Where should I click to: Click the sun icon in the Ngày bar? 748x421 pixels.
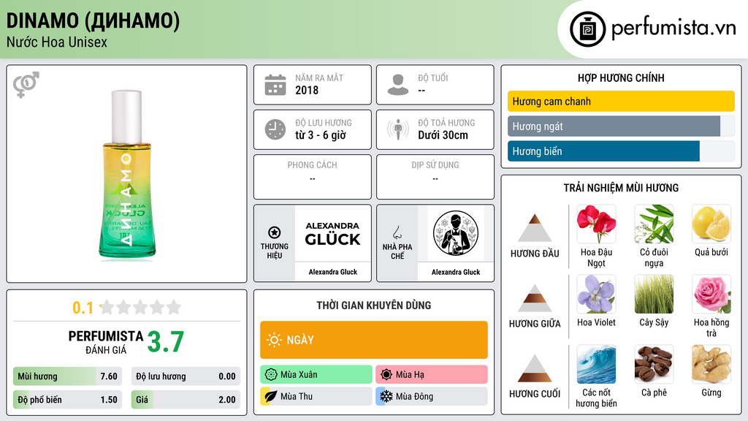(x=275, y=340)
